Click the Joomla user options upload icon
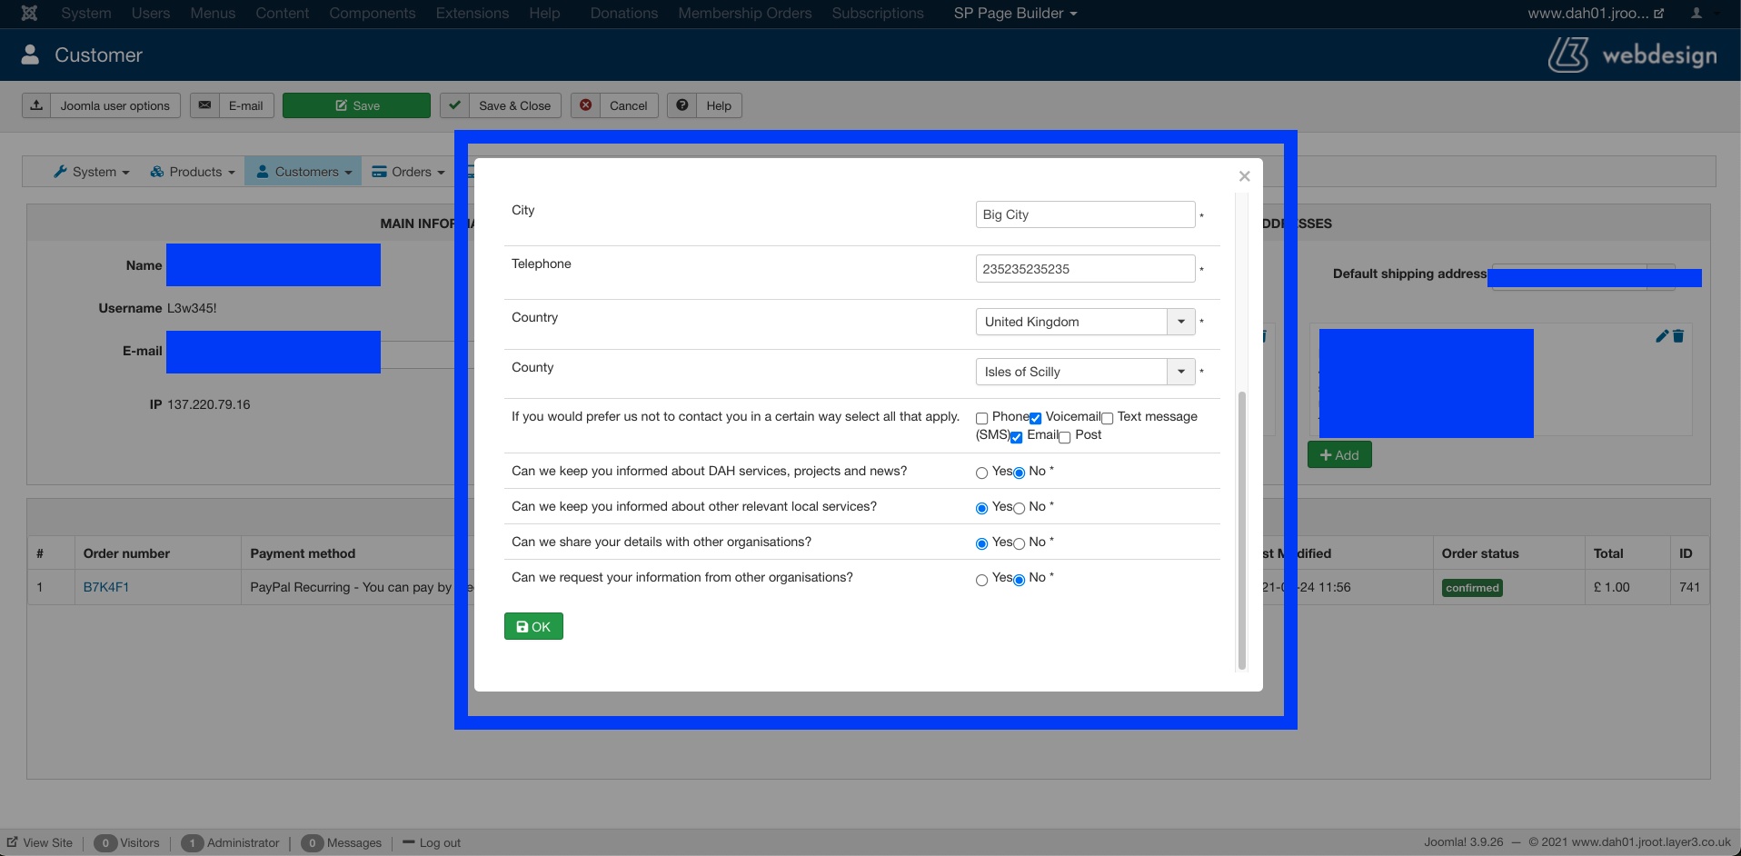Screen dimensions: 1741x856 [x=36, y=105]
